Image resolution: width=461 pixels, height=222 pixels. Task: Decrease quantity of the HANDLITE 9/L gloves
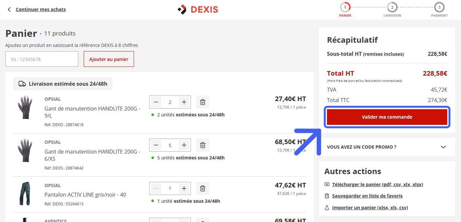tap(156, 102)
